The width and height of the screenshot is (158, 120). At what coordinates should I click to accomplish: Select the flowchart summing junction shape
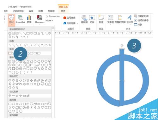pyautogui.click(x=24, y=108)
